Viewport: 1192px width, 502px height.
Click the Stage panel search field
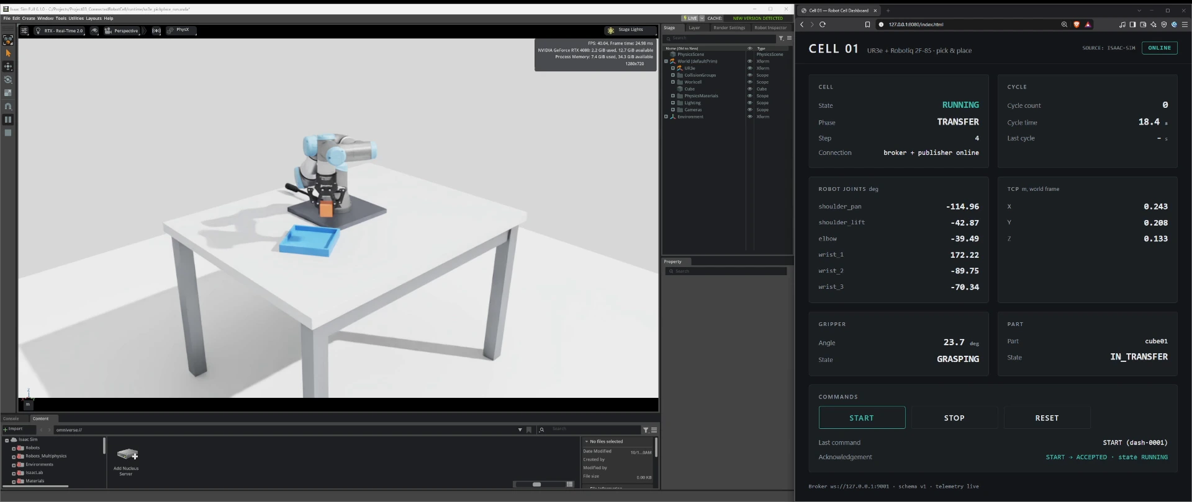[720, 38]
